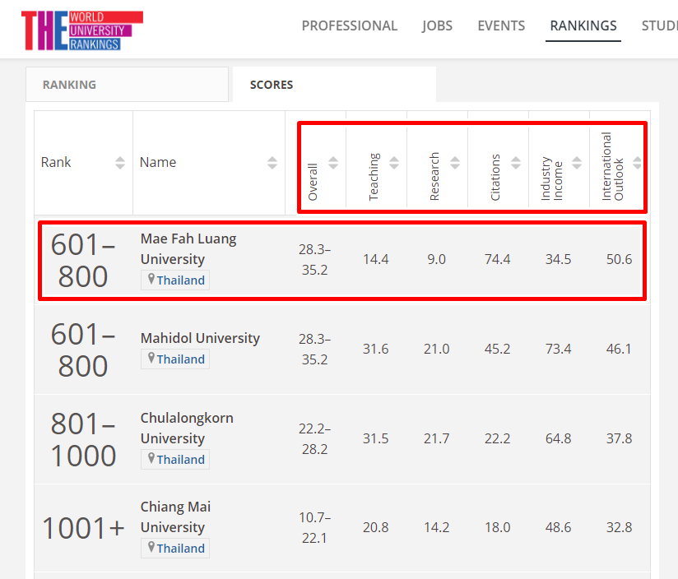
Task: Open Mahidol University profile link
Action: pyautogui.click(x=199, y=338)
